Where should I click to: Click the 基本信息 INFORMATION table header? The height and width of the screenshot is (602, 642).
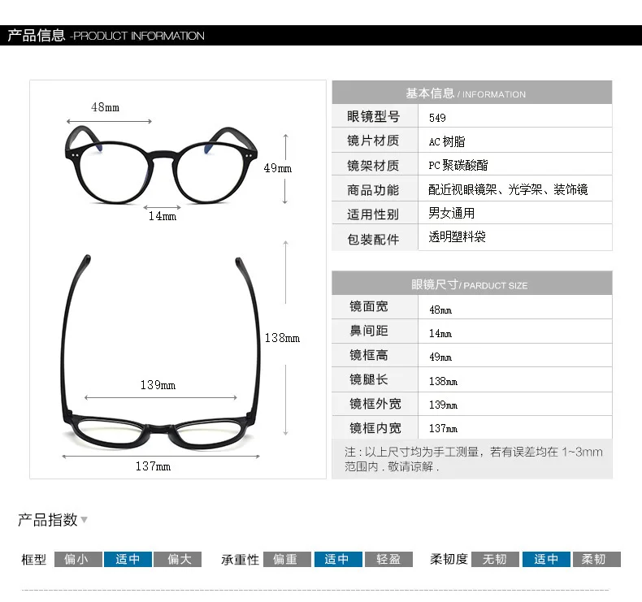471,93
